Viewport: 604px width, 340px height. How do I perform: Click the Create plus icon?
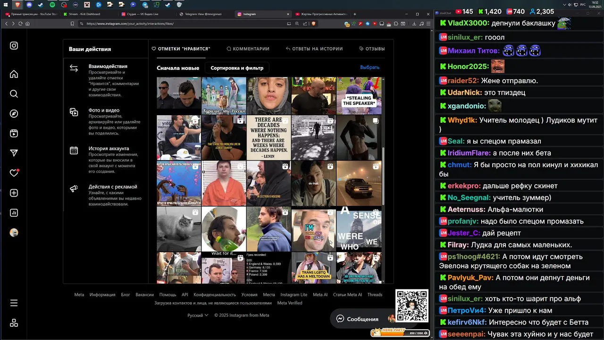[x=14, y=193]
